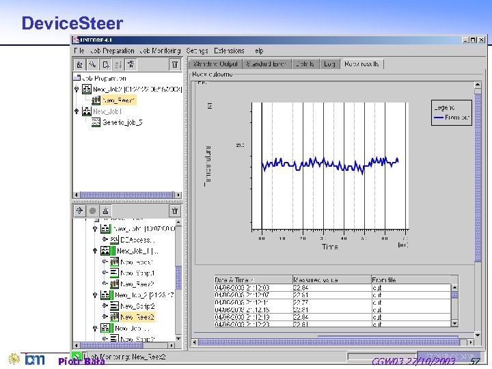
Task: Select the highlighted task in the preparation tree
Action: [119, 100]
